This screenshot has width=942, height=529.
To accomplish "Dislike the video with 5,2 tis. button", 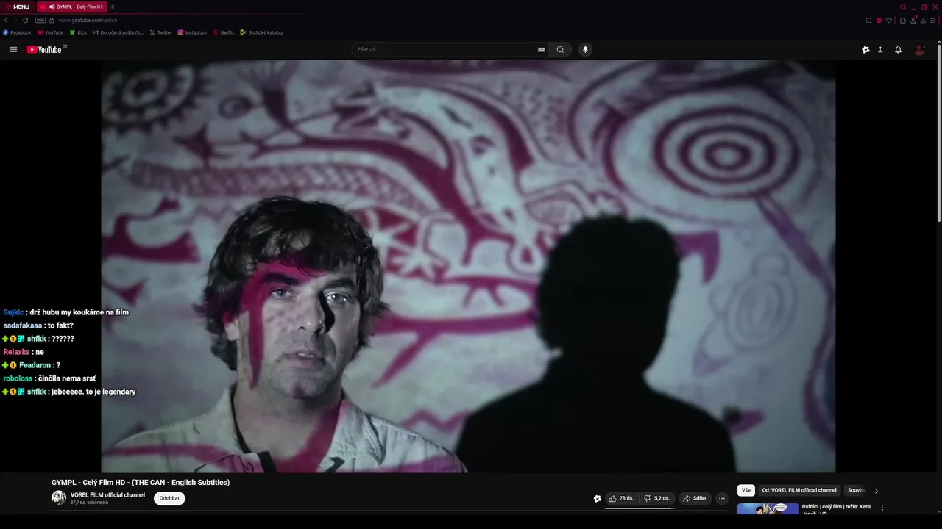I will (656, 498).
